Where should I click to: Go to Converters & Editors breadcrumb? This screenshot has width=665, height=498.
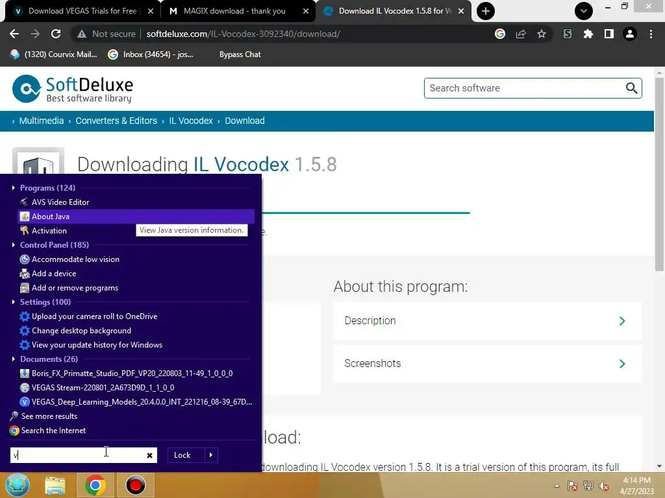pyautogui.click(x=116, y=121)
